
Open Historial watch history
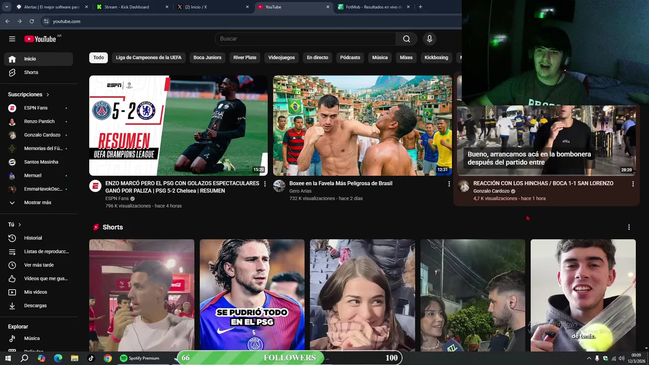coord(39,238)
